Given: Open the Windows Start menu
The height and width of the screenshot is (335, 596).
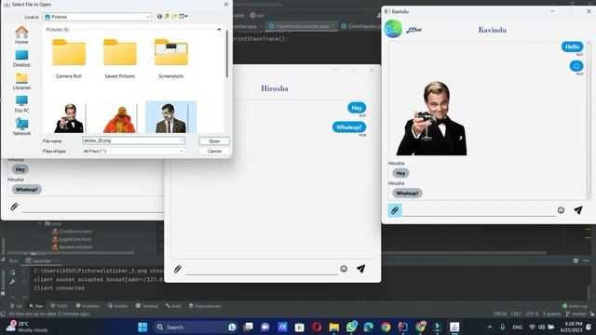Looking at the screenshot, I should click(x=142, y=327).
